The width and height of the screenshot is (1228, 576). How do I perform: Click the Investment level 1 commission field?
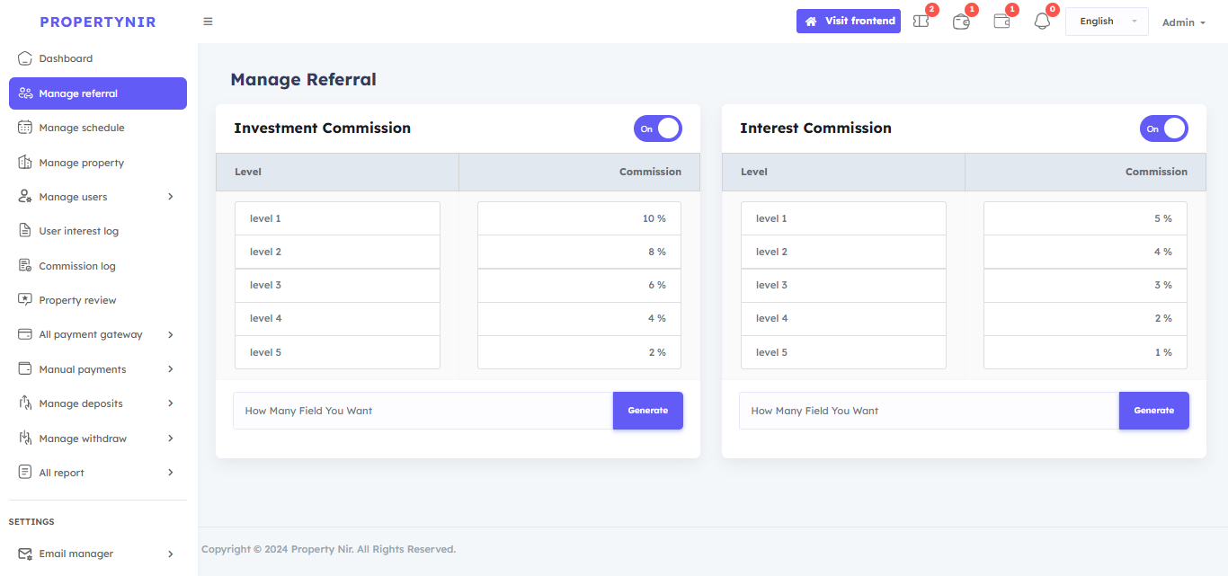(x=579, y=218)
